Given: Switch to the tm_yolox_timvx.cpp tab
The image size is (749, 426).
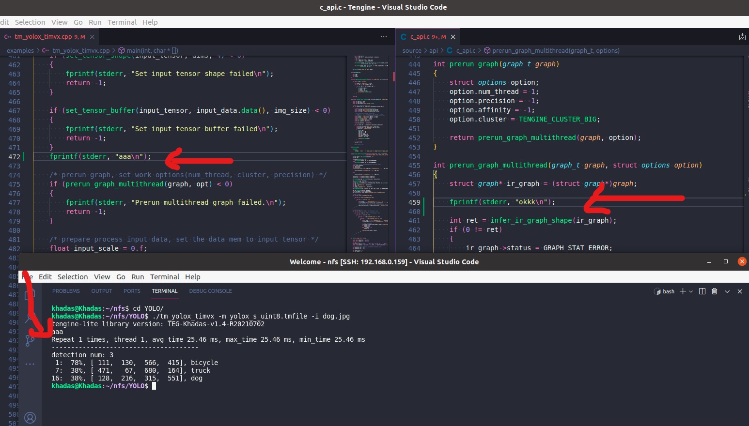Looking at the screenshot, I should click(x=48, y=36).
